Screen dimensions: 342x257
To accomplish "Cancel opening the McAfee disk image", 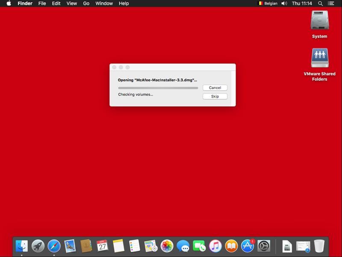I will coord(215,88).
